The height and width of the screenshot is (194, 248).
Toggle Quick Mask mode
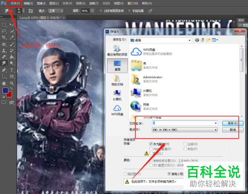(x=4, y=102)
